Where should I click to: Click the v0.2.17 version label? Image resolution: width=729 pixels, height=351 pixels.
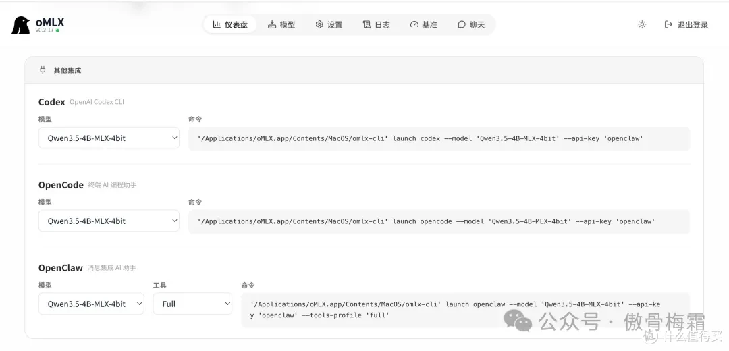click(x=45, y=30)
